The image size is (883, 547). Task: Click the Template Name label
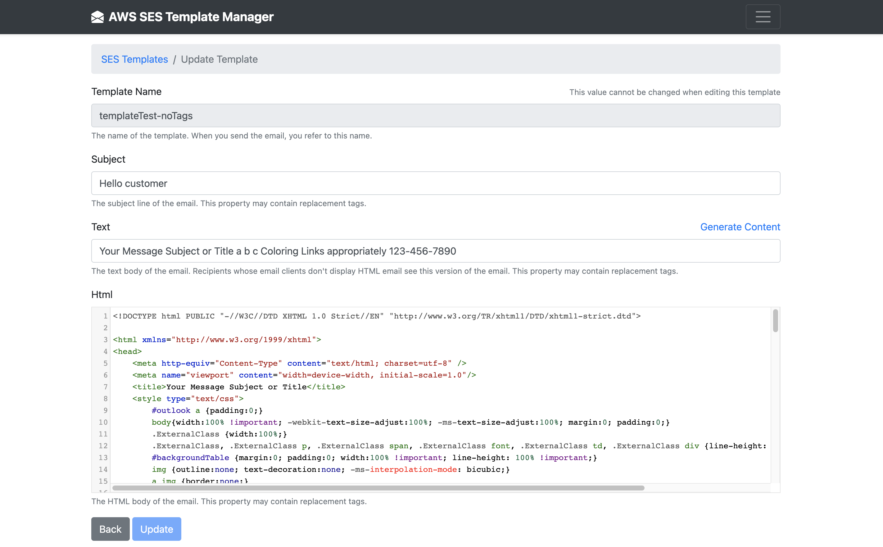point(126,92)
